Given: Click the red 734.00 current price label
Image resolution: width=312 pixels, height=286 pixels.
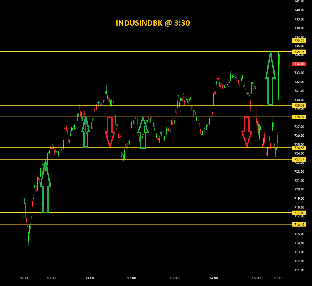Looking at the screenshot, I should [299, 64].
